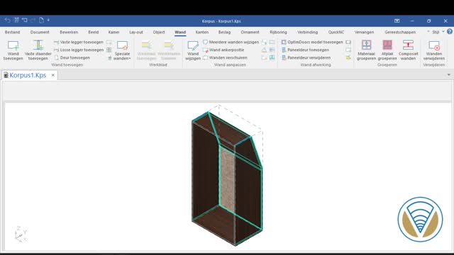
Task: Click the XYZ axis indicator
Action: click(21, 234)
